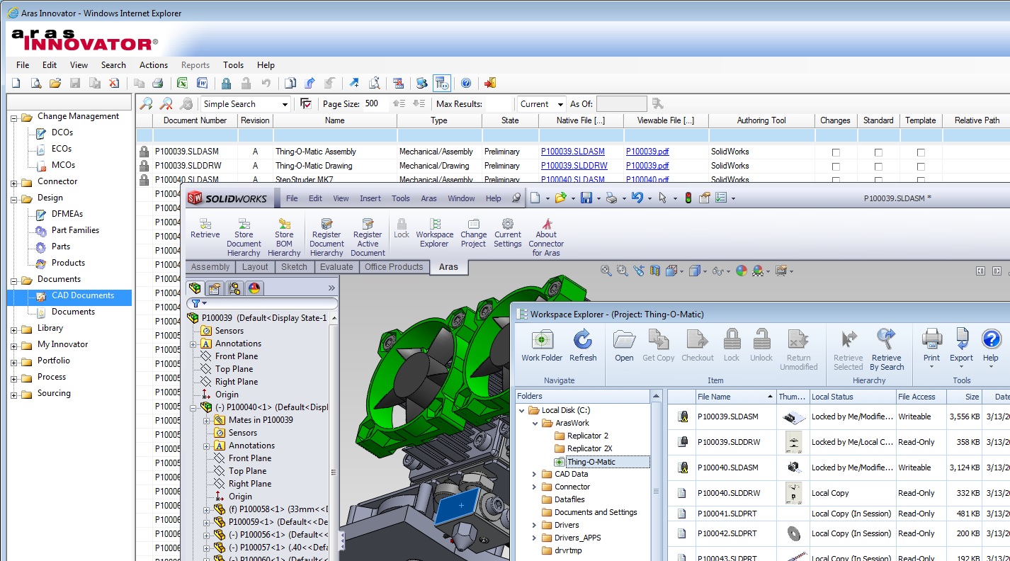Switch to Office Products tab
The width and height of the screenshot is (1010, 561).
pyautogui.click(x=394, y=267)
